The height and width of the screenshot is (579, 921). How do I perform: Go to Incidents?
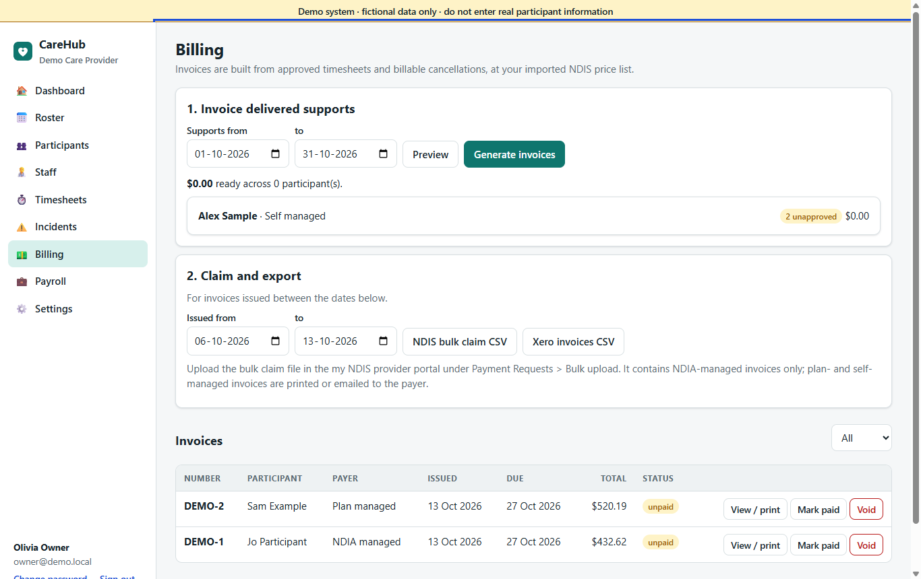coord(78,227)
